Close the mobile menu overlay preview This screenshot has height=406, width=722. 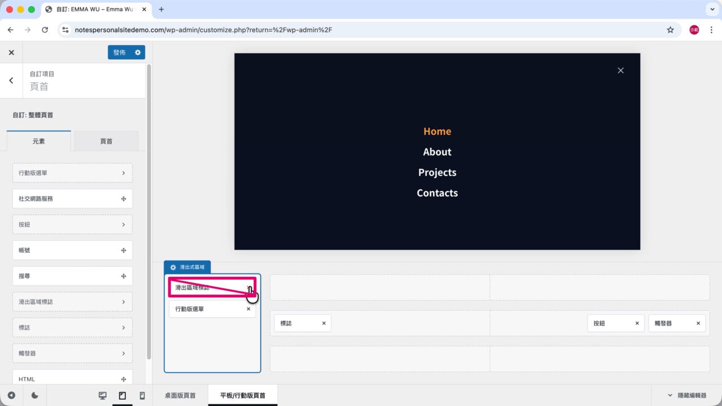(x=620, y=70)
